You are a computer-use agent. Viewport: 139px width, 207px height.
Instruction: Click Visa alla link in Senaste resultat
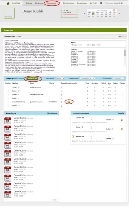[x=121, y=113]
